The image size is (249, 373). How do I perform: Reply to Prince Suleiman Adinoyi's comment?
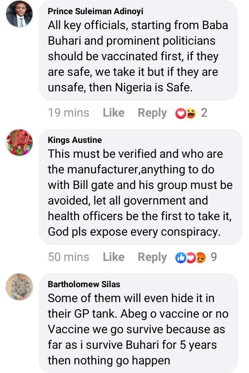152,113
